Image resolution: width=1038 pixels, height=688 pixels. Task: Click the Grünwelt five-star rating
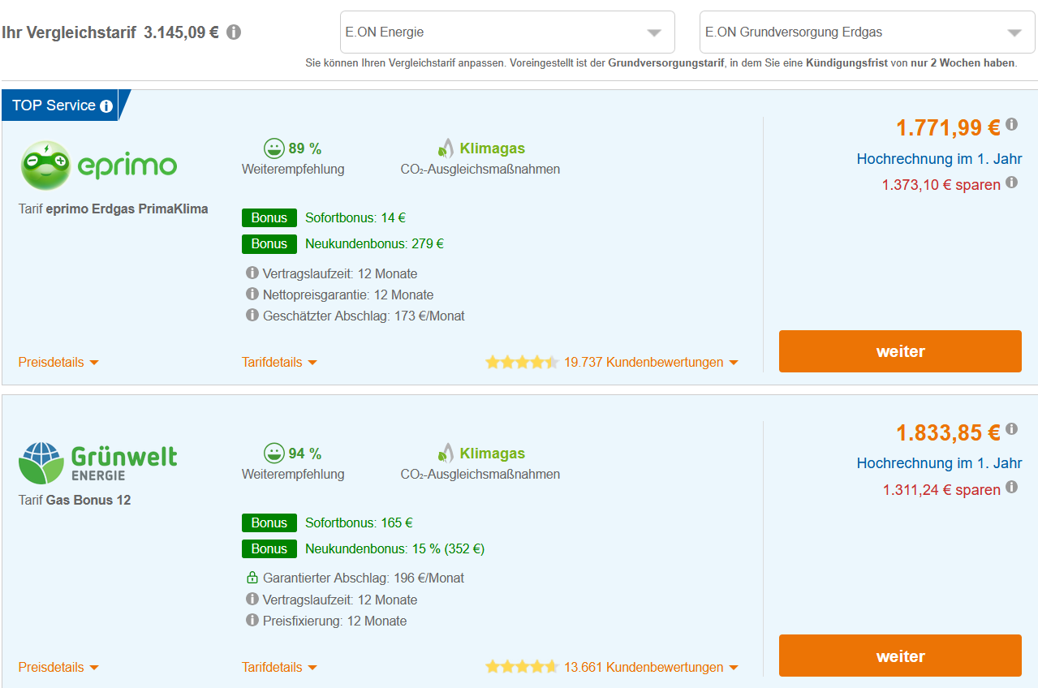click(522, 668)
